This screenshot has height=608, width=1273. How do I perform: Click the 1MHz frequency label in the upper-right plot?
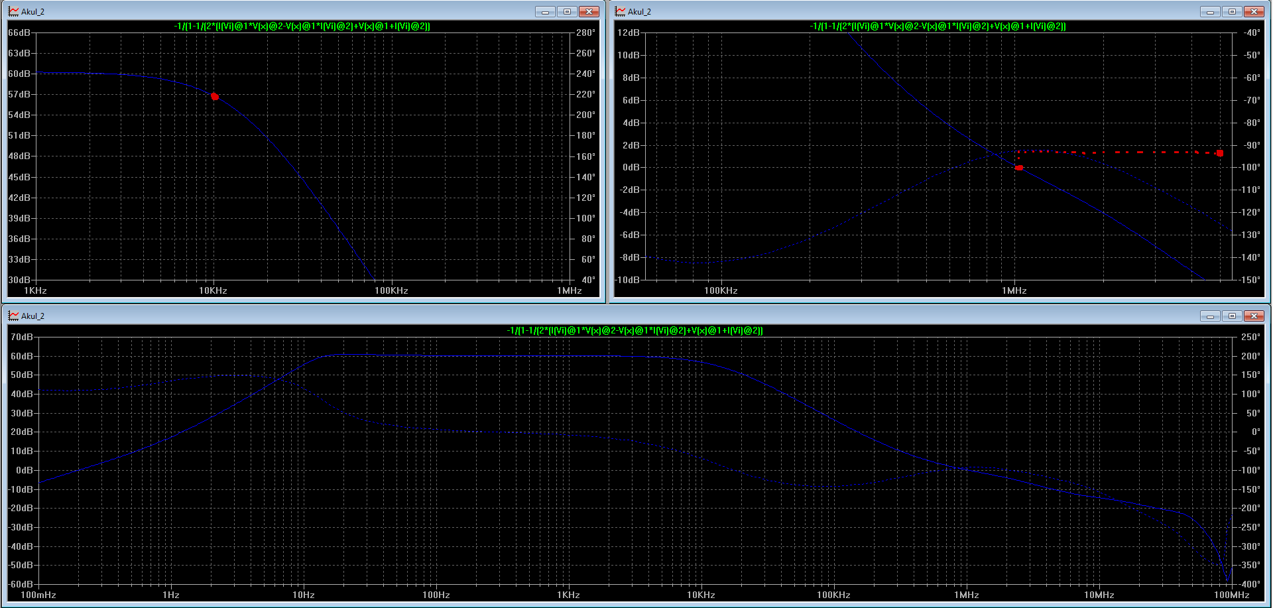[1014, 290]
